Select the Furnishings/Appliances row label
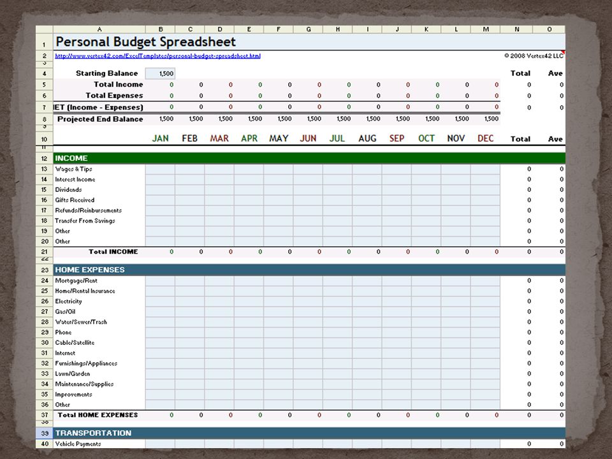Viewport: 612px width, 459px height. click(86, 363)
